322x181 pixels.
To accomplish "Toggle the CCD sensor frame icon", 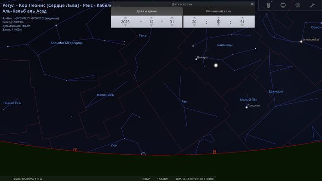I will [x=283, y=5].
